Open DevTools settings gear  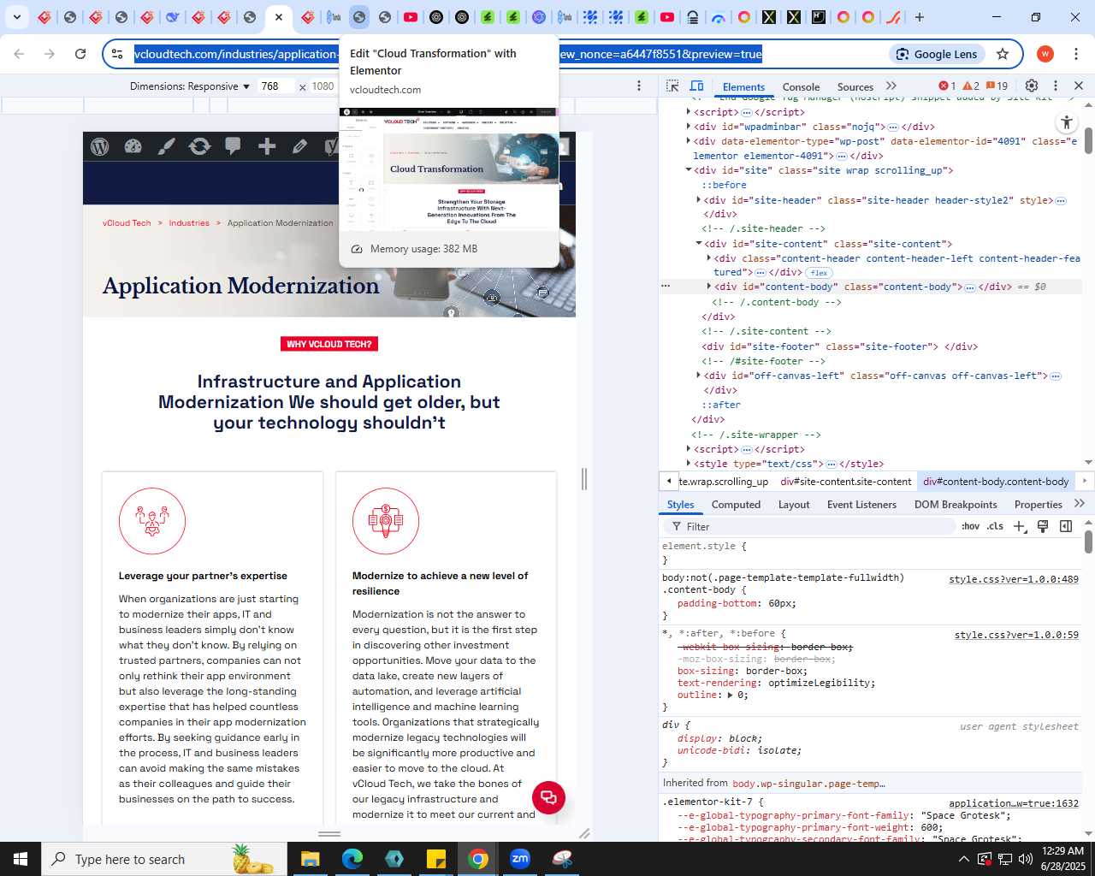pos(1032,86)
